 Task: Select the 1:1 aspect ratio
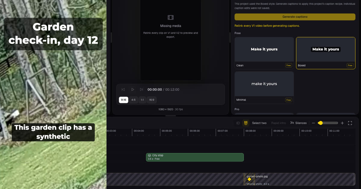pyautogui.click(x=142, y=100)
